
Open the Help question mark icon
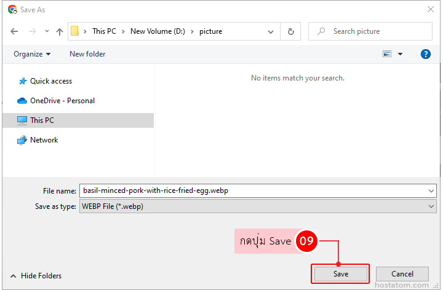426,54
